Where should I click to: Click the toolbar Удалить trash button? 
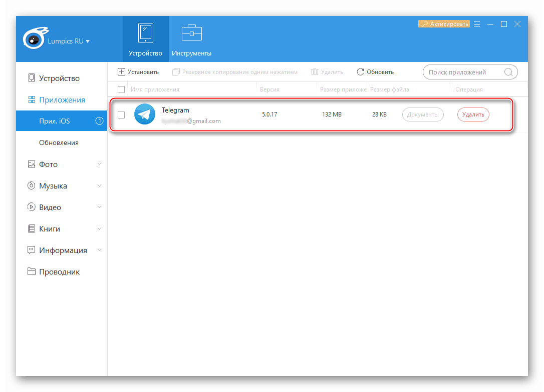coord(327,72)
